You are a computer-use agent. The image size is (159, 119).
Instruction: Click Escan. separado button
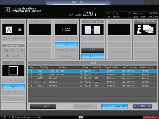pyautogui.click(x=14, y=38)
